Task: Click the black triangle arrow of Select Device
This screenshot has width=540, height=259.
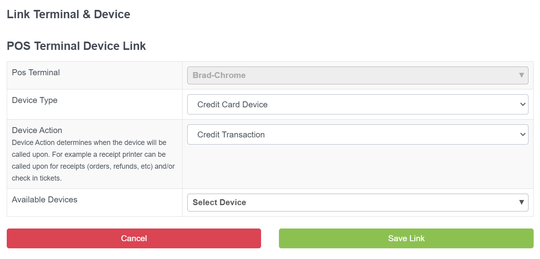Action: click(x=522, y=202)
